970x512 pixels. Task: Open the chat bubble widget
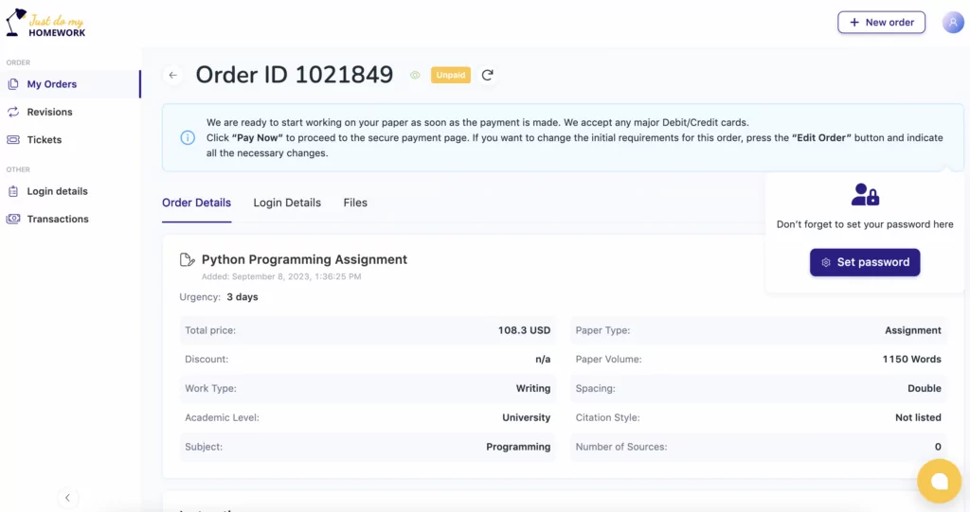939,481
